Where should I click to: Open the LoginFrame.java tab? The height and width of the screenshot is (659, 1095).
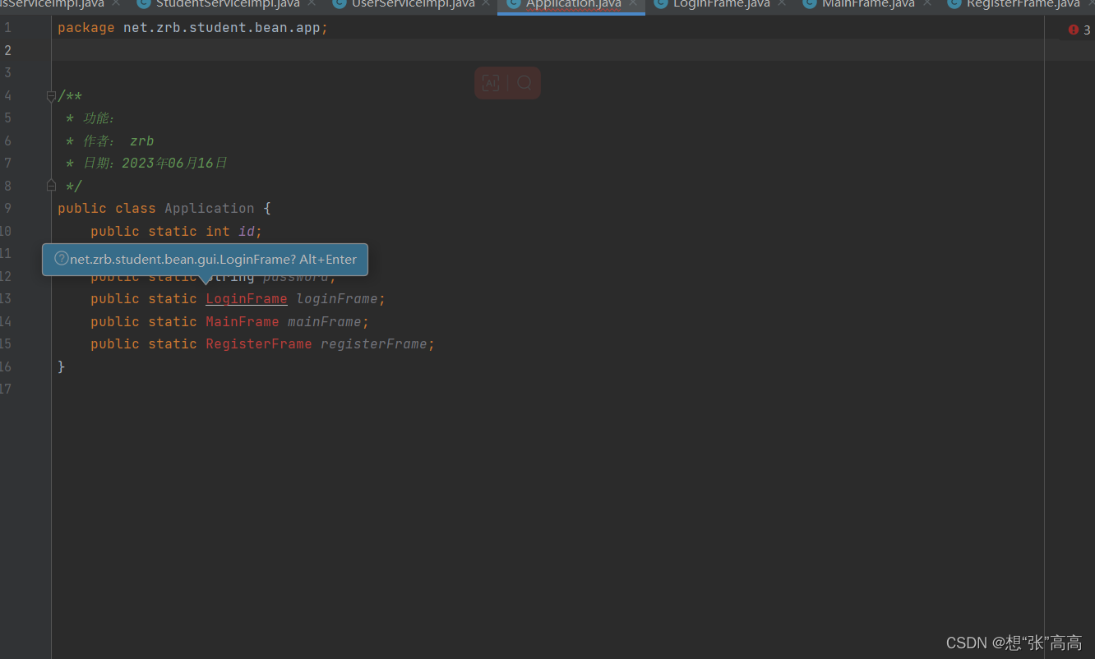pos(721,4)
